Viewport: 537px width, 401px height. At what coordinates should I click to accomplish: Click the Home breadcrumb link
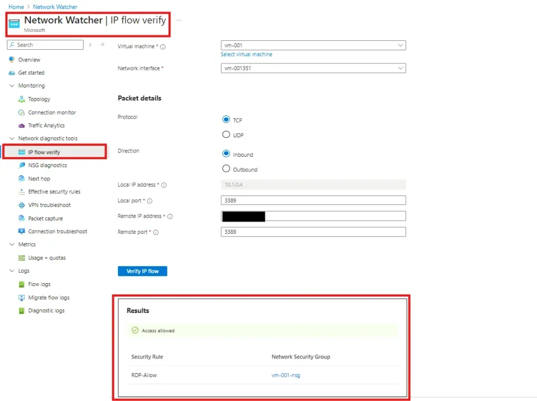(16, 7)
